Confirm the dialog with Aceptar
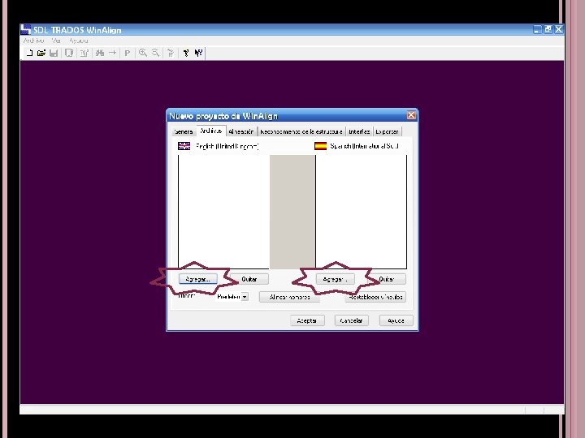 coord(307,320)
